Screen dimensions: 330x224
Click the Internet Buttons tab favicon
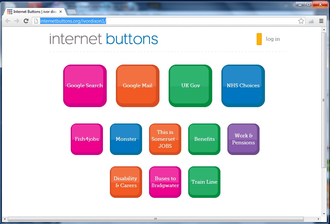10,12
